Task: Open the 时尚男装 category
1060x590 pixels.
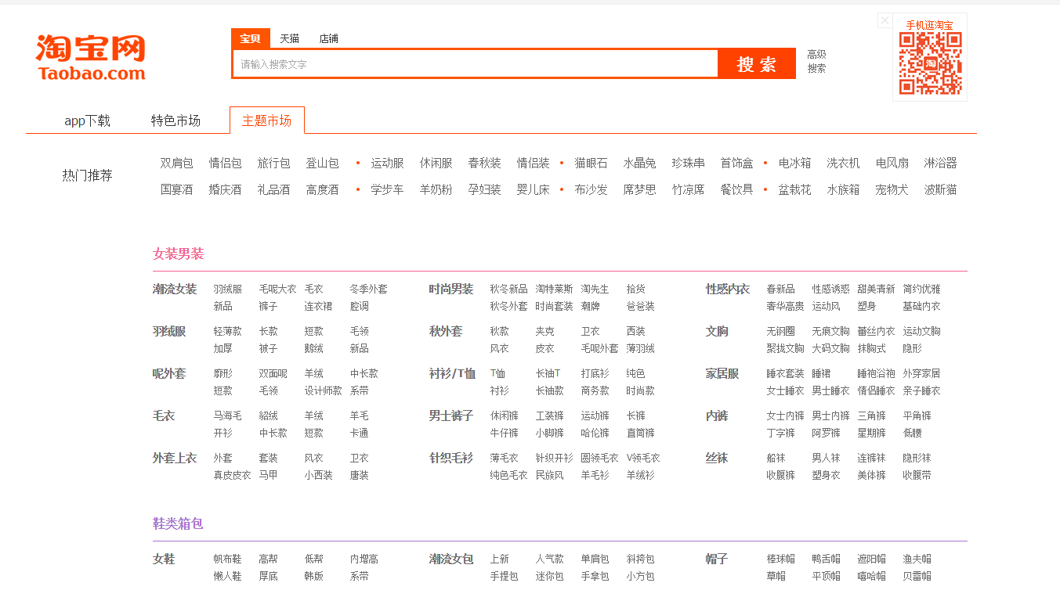Action: pyautogui.click(x=451, y=289)
